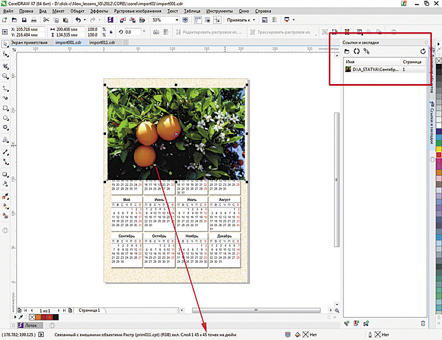This screenshot has height=340, width=442.
Task: Click the 'Страница 1' page tab
Action: pyautogui.click(x=89, y=311)
